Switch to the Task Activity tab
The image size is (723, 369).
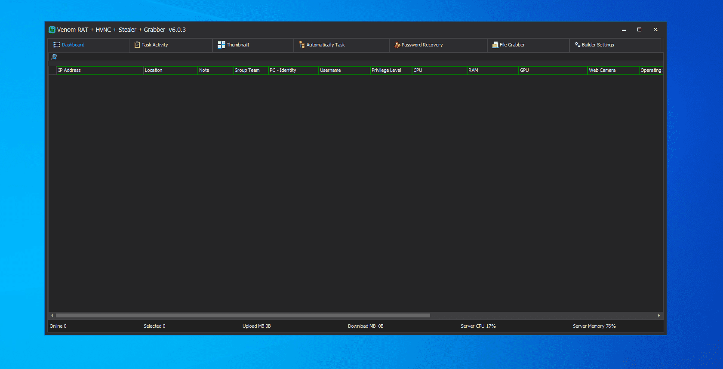[x=171, y=45]
